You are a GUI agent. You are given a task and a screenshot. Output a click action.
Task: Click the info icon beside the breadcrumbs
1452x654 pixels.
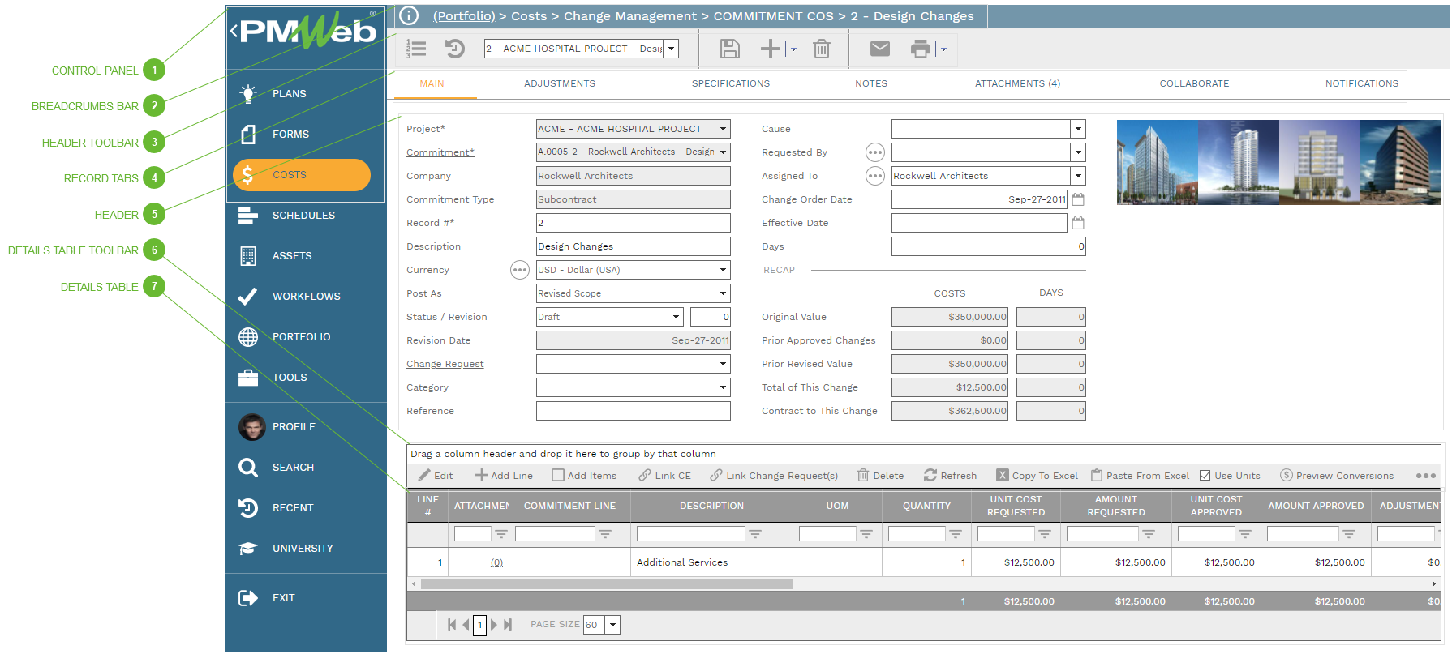pos(410,16)
